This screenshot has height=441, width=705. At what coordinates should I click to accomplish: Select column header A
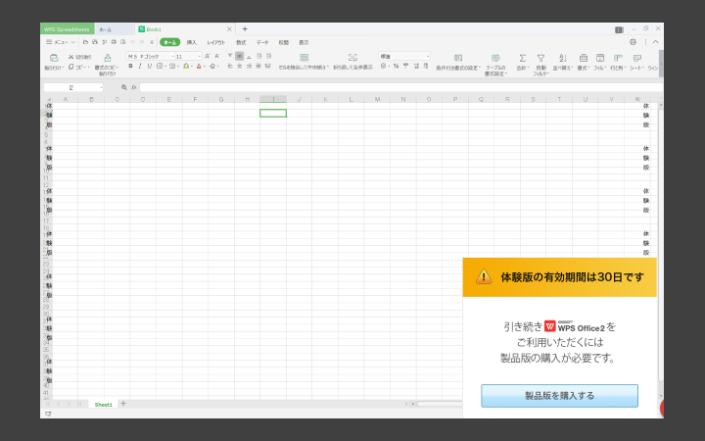click(66, 99)
